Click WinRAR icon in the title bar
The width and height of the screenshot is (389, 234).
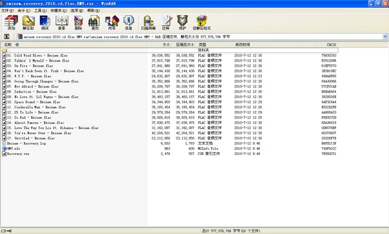[x=3, y=3]
